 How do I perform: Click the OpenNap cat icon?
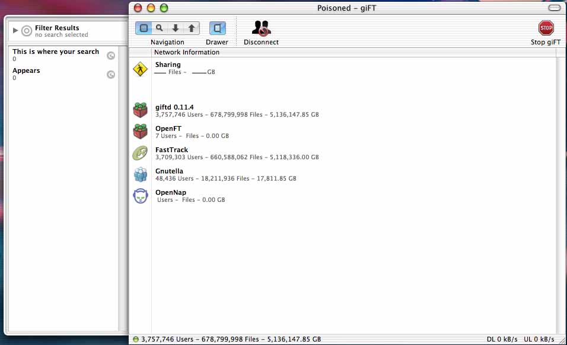[141, 196]
